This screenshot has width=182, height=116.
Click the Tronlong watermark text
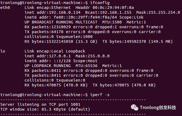click(x=158, y=108)
